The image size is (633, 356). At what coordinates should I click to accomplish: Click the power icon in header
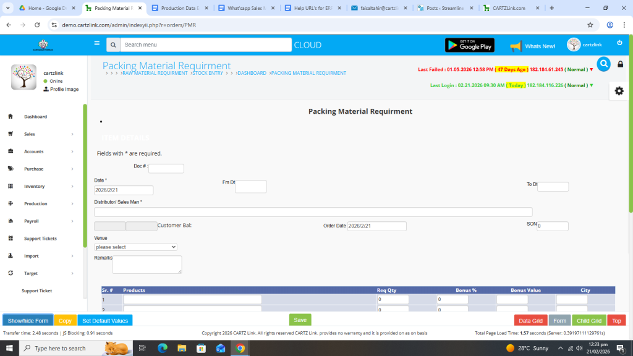point(619,43)
